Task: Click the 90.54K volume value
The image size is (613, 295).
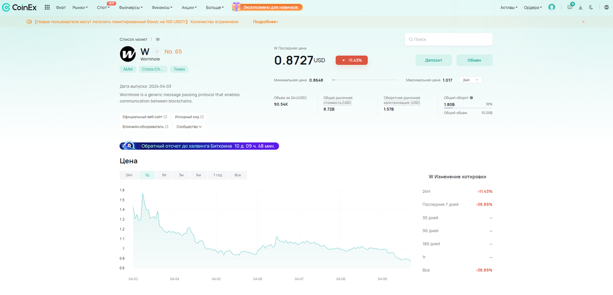Action: click(x=281, y=104)
